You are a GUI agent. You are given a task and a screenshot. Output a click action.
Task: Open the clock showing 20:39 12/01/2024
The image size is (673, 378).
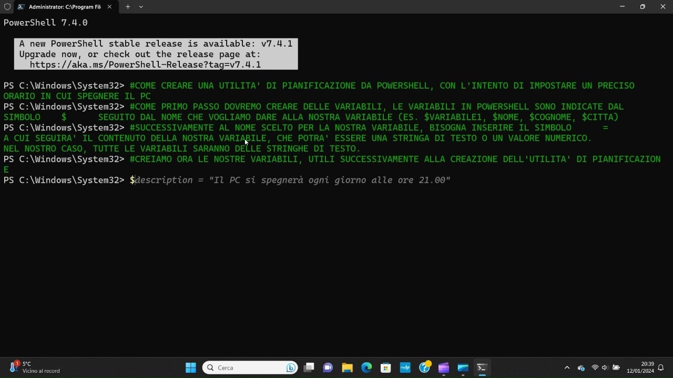[640, 367]
